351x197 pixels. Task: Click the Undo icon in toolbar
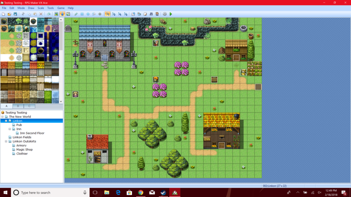coord(49,14)
